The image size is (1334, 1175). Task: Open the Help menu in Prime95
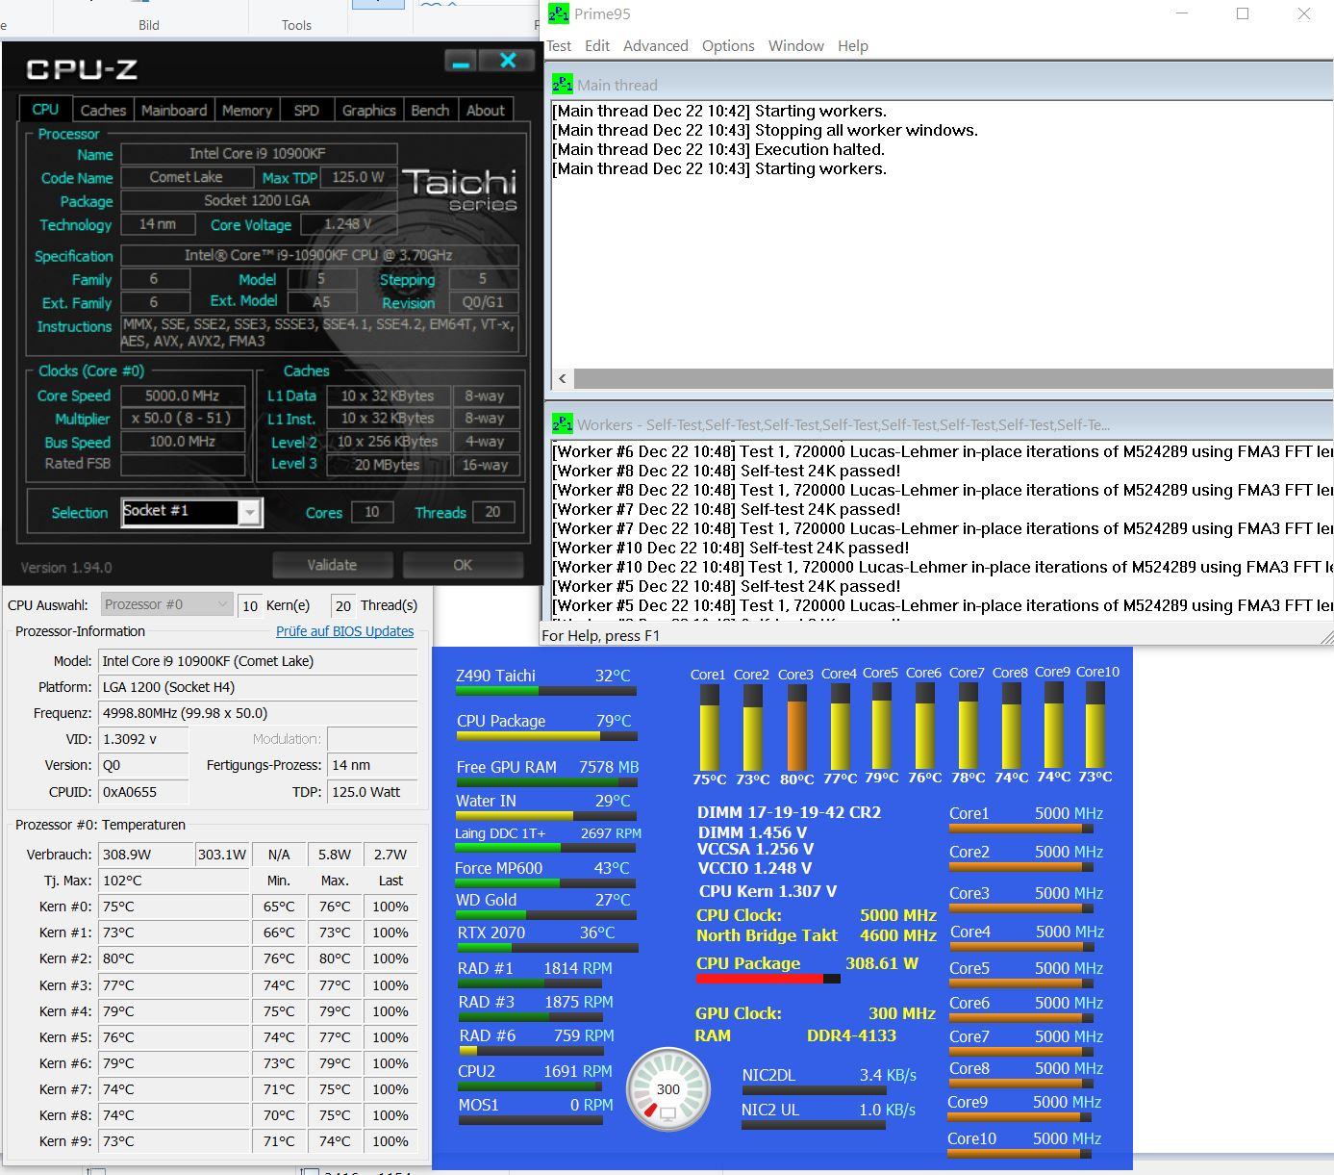853,45
